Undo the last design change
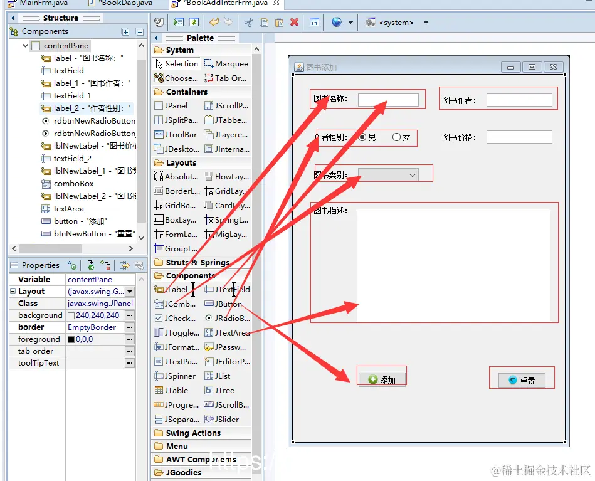The image size is (595, 481). tap(214, 22)
